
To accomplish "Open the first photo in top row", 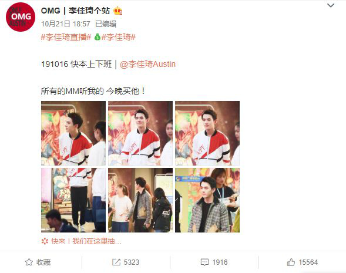I will [x=73, y=133].
